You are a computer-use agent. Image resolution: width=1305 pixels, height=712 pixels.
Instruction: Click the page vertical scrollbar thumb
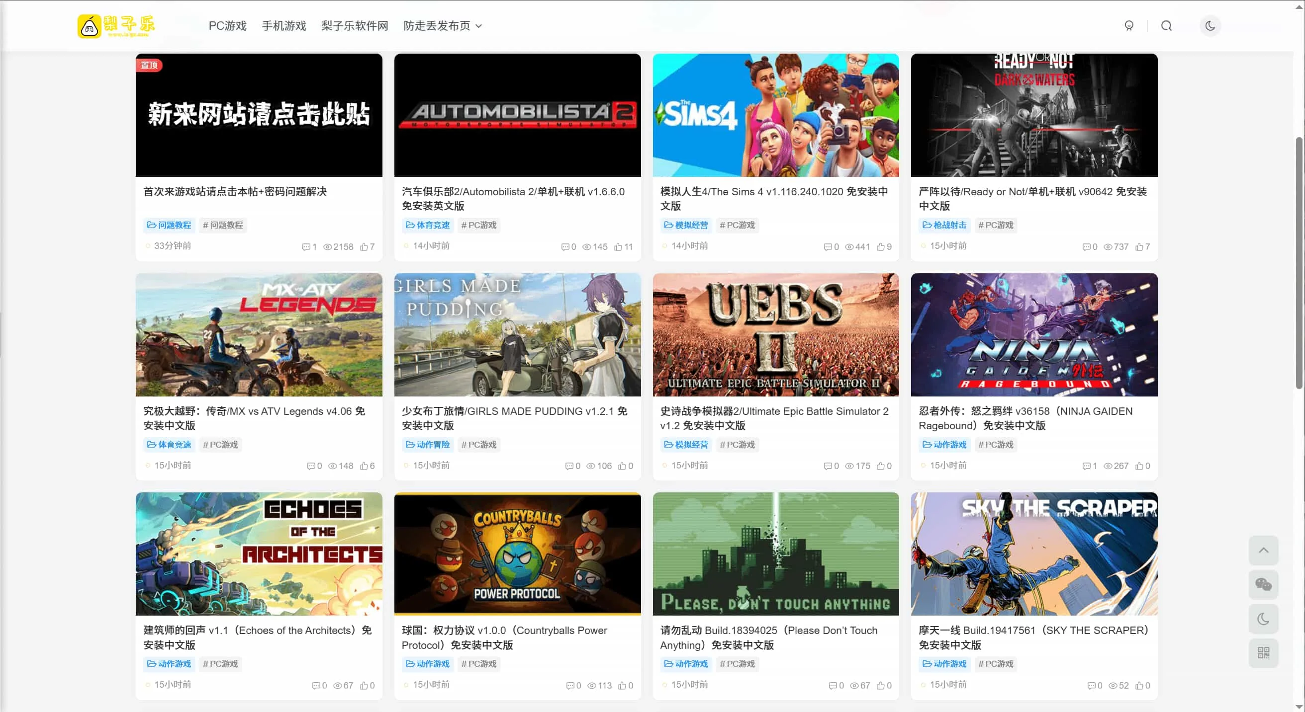[x=1300, y=263]
